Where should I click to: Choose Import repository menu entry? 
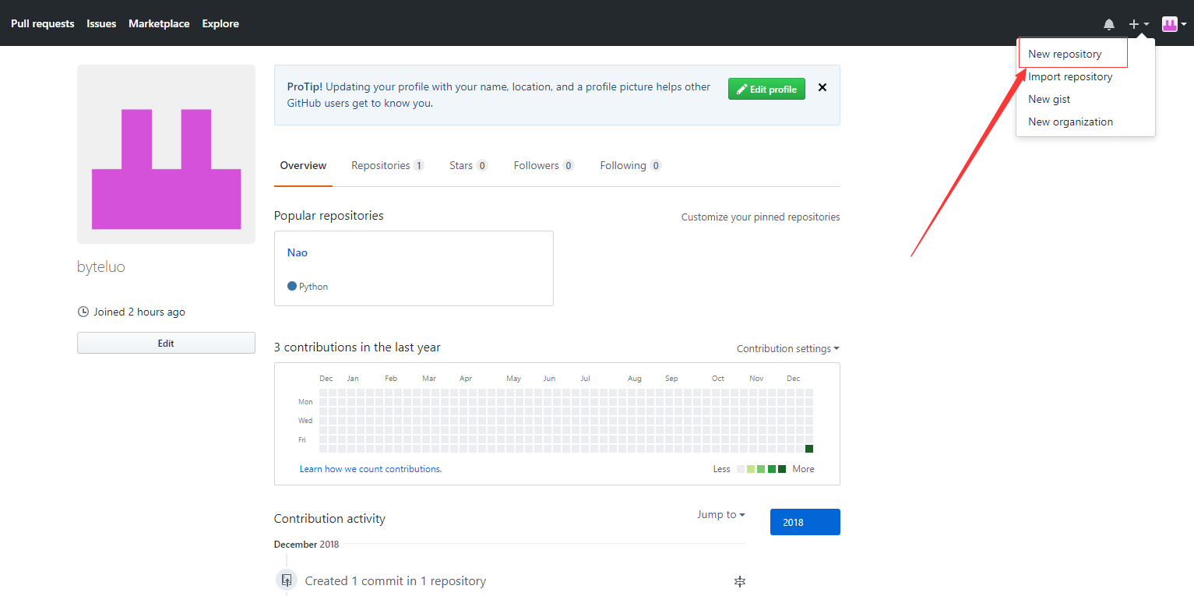[x=1070, y=76]
